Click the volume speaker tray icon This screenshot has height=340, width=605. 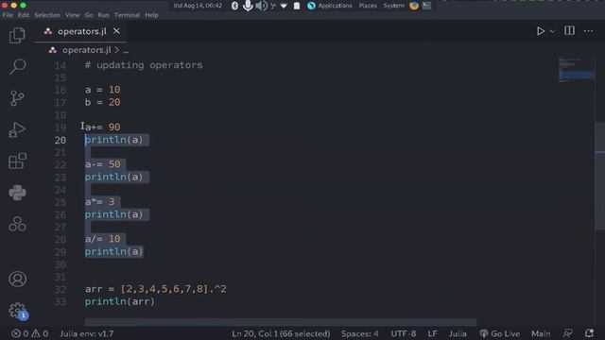click(261, 6)
